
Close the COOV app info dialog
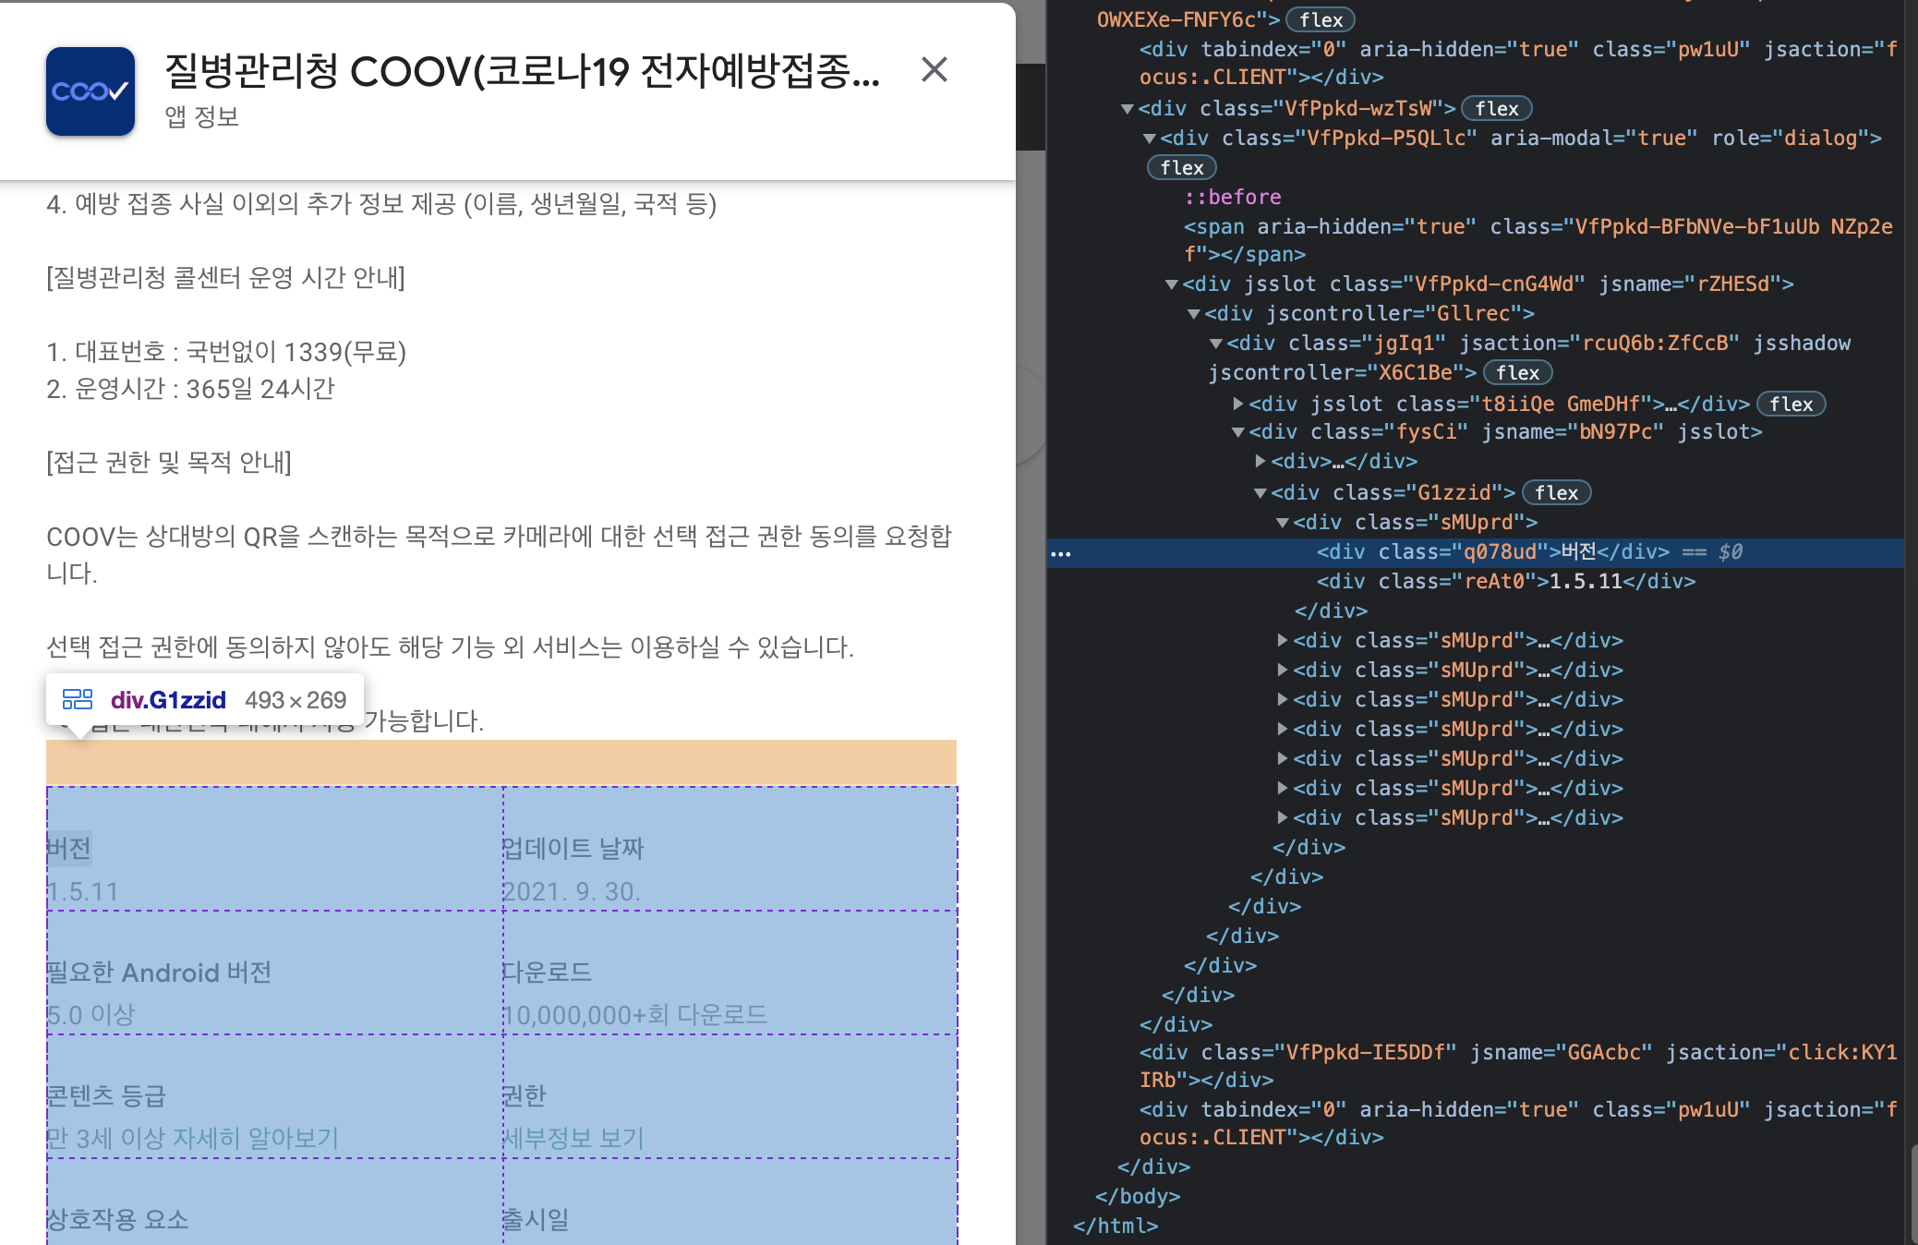pos(935,70)
